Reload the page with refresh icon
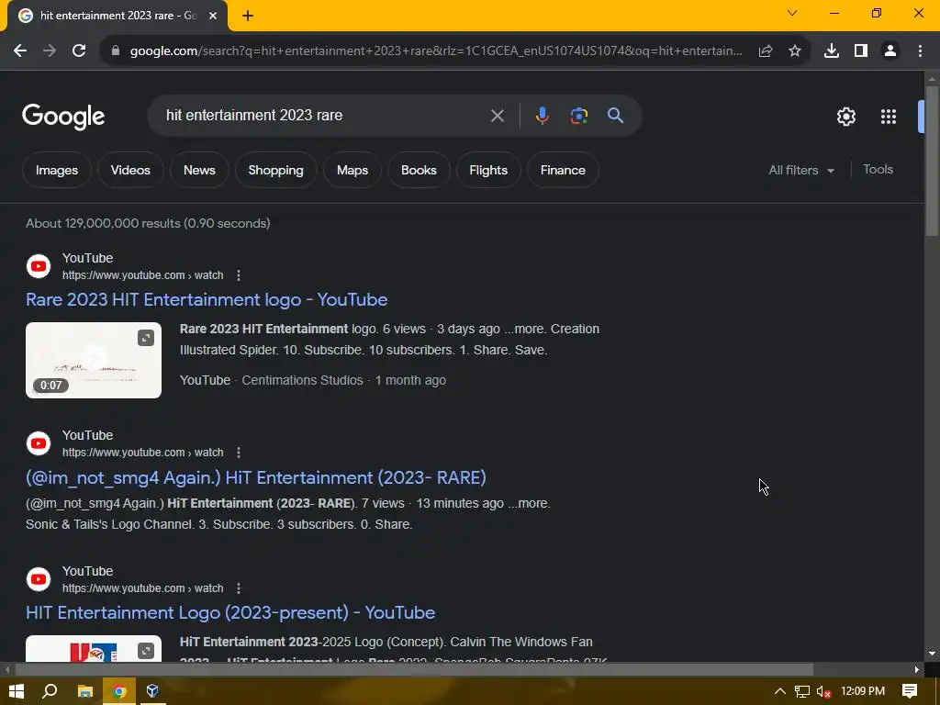Image resolution: width=940 pixels, height=705 pixels. coord(79,51)
